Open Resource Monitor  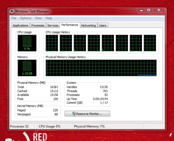87,114
